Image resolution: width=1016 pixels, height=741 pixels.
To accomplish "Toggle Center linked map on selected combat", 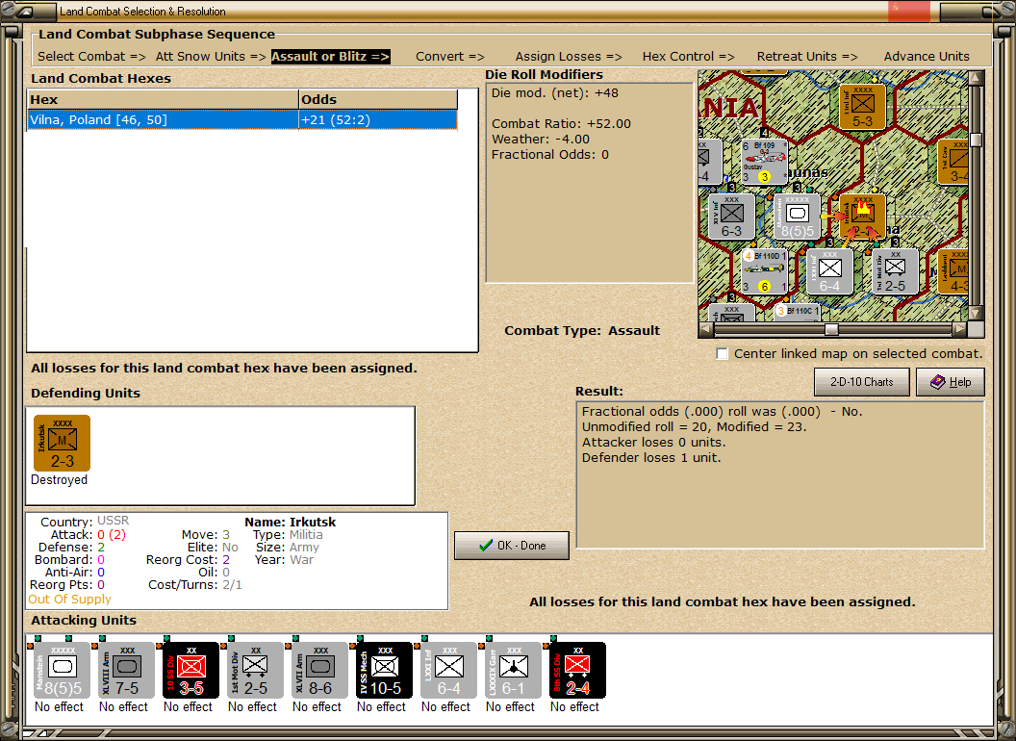I will click(723, 354).
